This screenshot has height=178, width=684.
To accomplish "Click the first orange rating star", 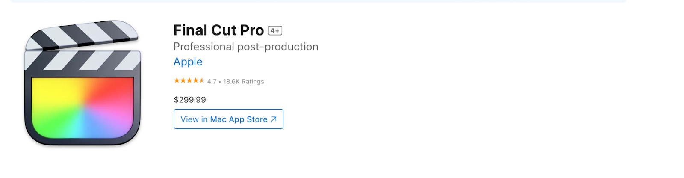I will 177,80.
